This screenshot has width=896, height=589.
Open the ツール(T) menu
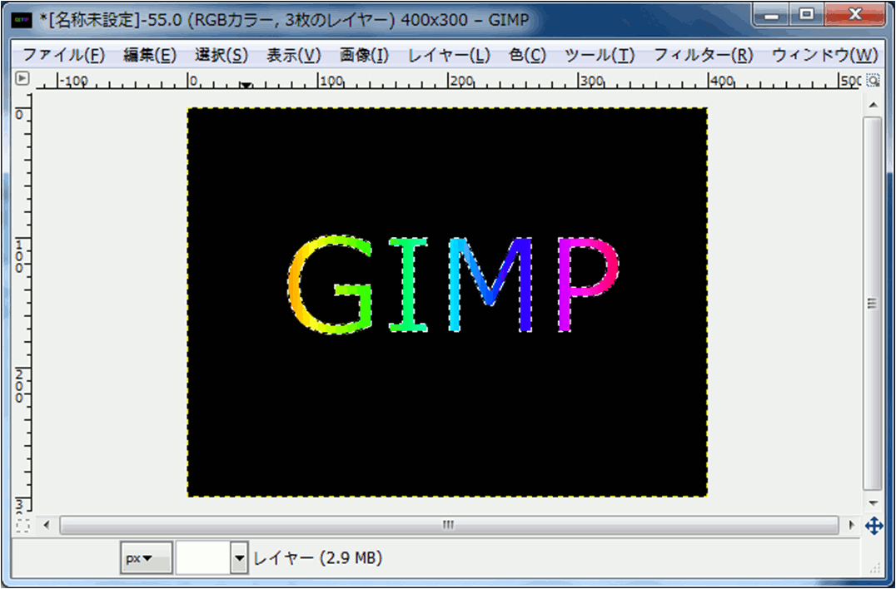600,55
